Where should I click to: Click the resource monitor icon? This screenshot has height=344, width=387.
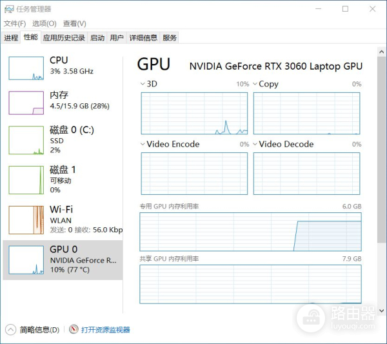pos(74,330)
